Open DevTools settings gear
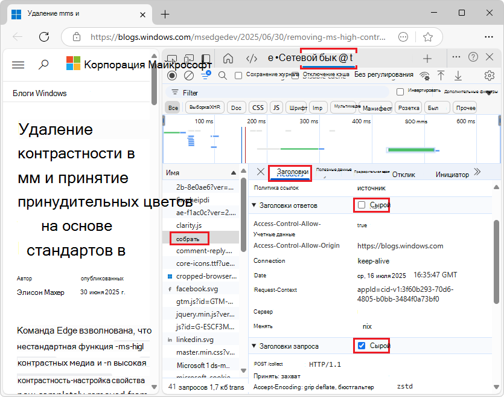The height and width of the screenshot is (397, 504). coord(488,76)
